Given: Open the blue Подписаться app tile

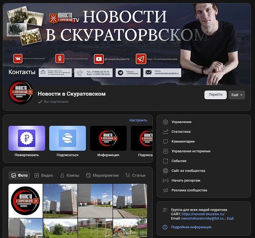Looking at the screenshot, I should [68, 138].
